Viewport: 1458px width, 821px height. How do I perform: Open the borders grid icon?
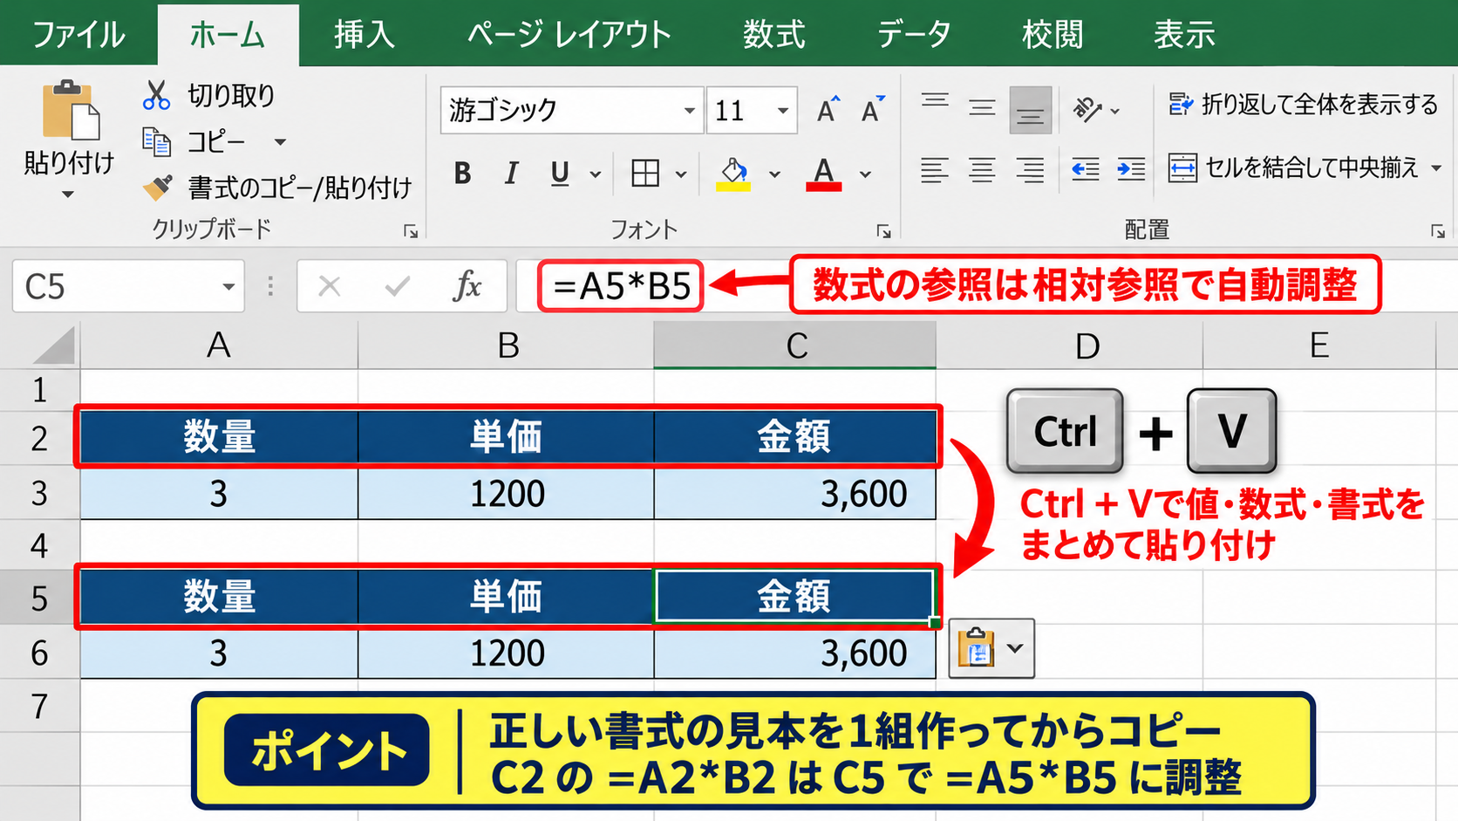[645, 174]
